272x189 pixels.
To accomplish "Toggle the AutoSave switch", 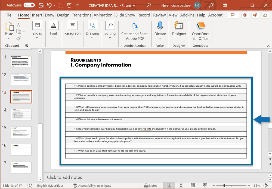I will [x=29, y=5].
